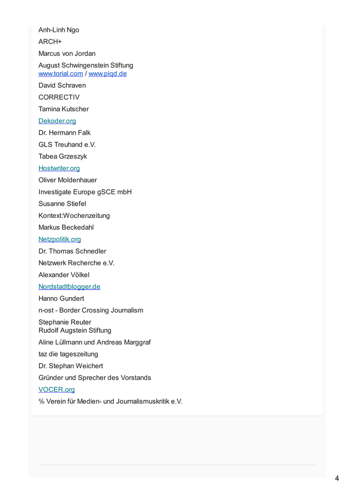Visit the Hostwriter.org link
The image size is (355, 503).
(59, 168)
